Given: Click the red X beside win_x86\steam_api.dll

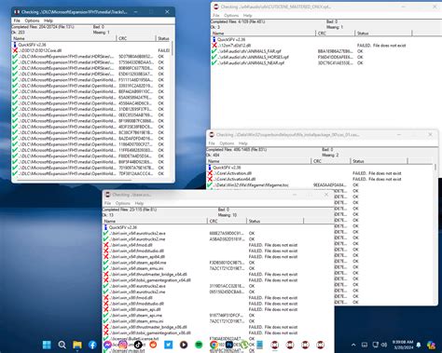Looking at the screenshot, I should point(106,309).
